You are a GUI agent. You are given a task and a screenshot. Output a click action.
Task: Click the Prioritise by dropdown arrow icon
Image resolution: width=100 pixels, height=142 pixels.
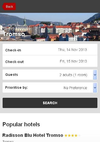95,88
